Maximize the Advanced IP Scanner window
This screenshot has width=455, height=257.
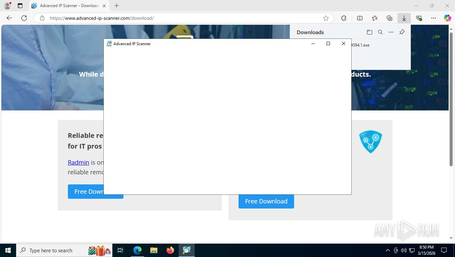(328, 44)
